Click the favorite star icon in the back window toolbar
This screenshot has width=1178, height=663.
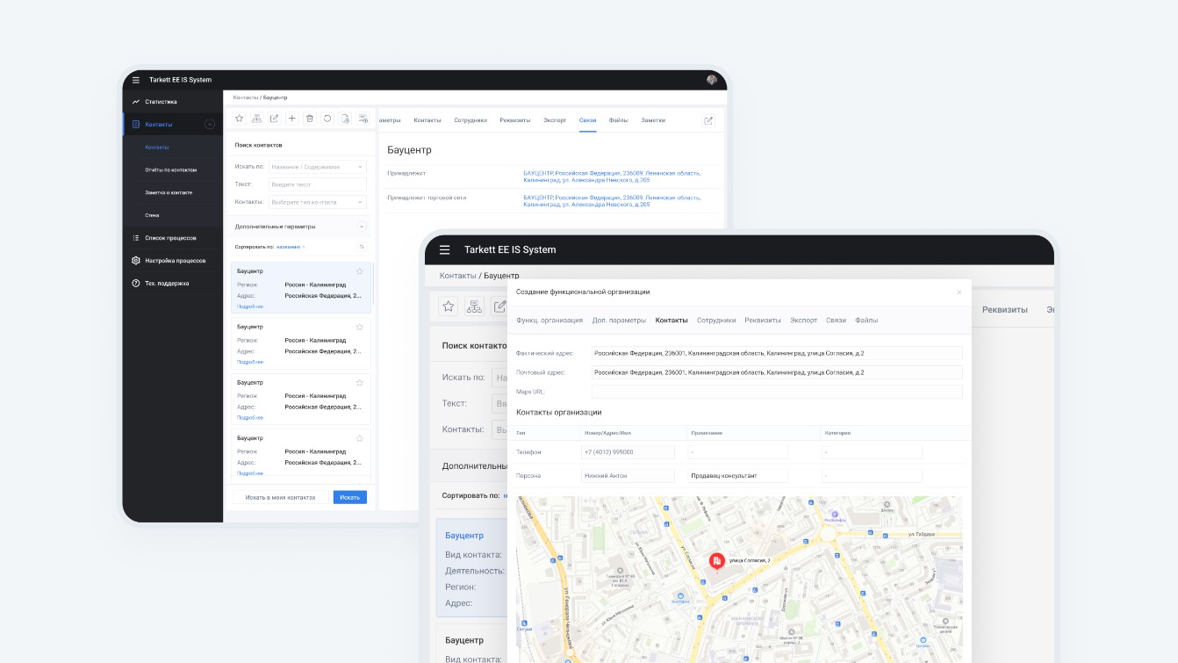239,119
